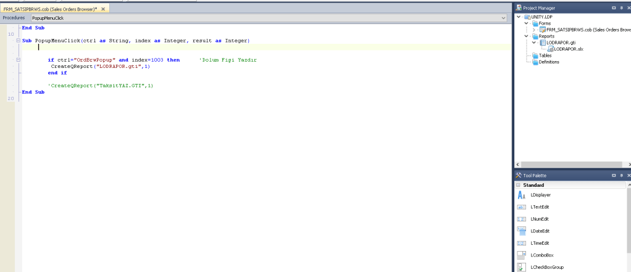Select the LTextEdit control tool
Screen dimensions: 631x272
point(540,207)
